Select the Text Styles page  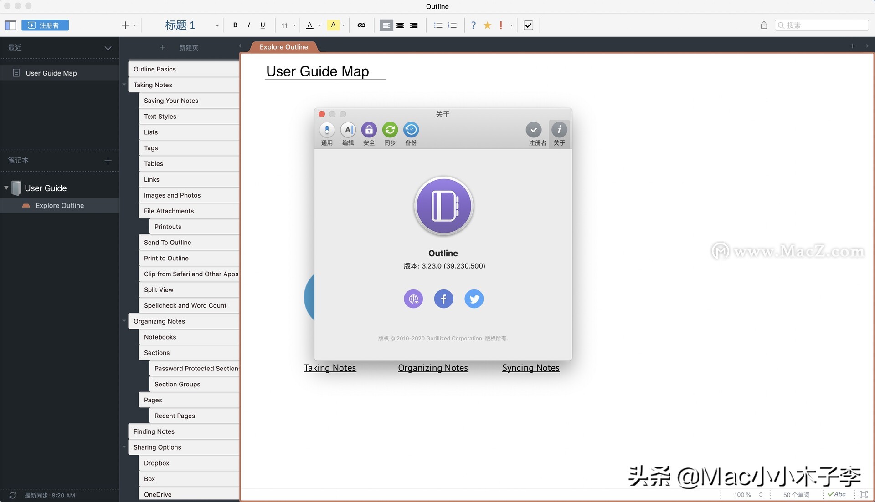[160, 117]
